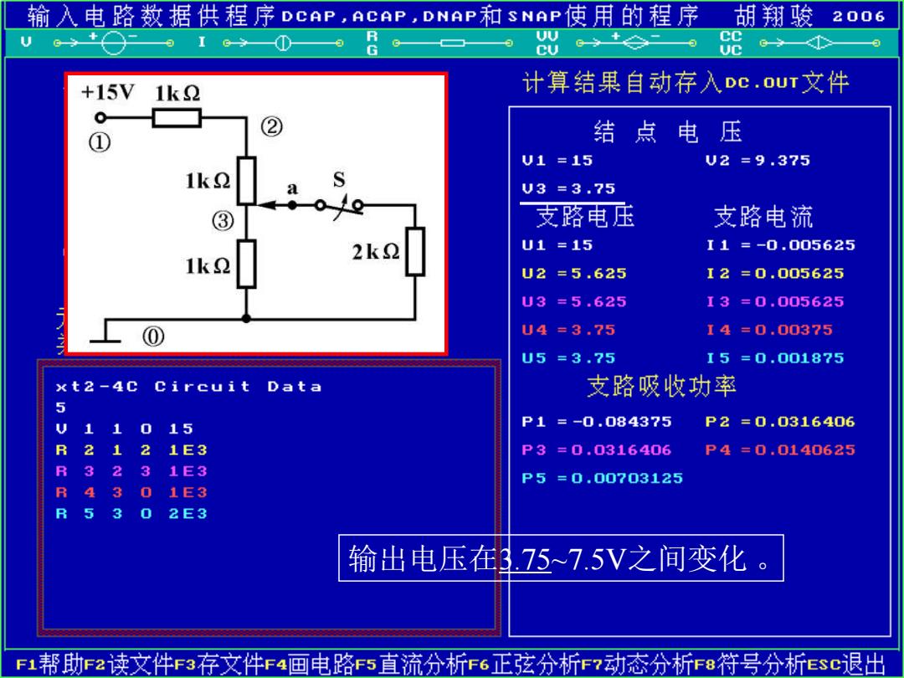This screenshot has height=678, width=904.
Task: Click the ground node ⓪ label
Action: pyautogui.click(x=153, y=336)
